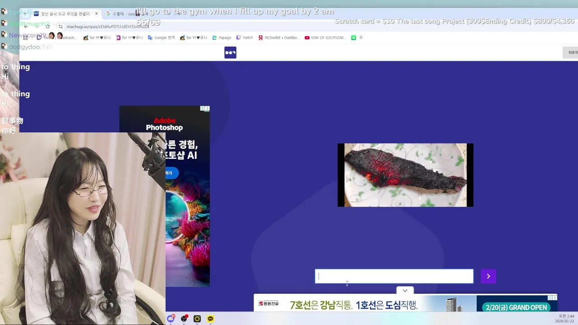Image resolution: width=578 pixels, height=325 pixels.
Task: Collapse the bottom ad with chevron tab
Action: click(405, 291)
